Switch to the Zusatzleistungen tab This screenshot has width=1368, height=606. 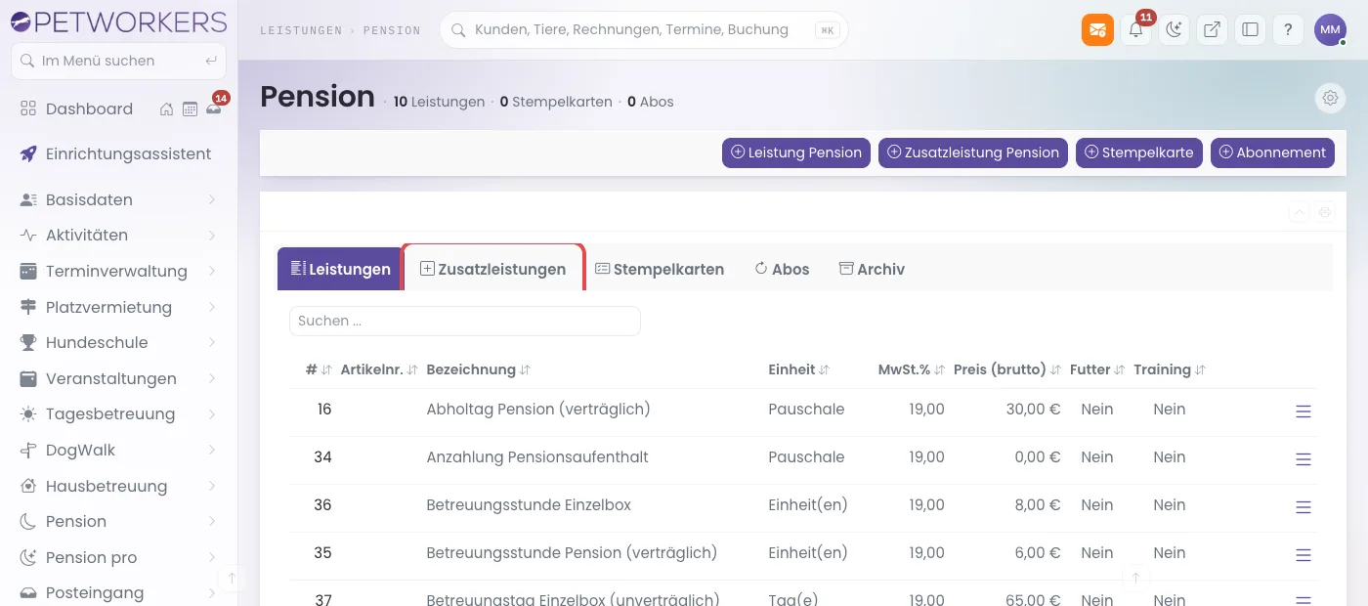click(x=493, y=269)
